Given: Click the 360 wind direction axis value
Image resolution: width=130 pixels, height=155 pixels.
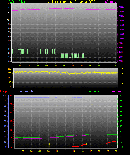Looking at the screenshot, I should click(x=9, y=69).
